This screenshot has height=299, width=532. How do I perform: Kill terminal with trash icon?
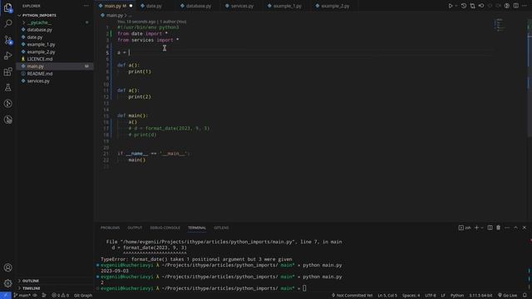coord(499,228)
